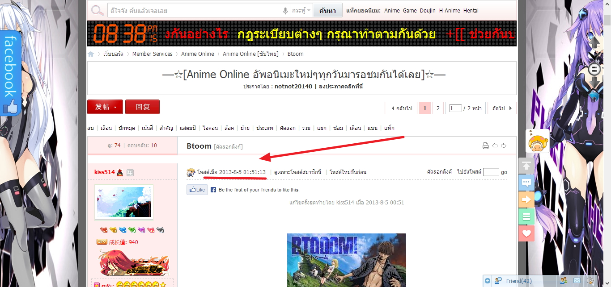Click the print thread icon
The height and width of the screenshot is (287, 611).
(x=486, y=146)
